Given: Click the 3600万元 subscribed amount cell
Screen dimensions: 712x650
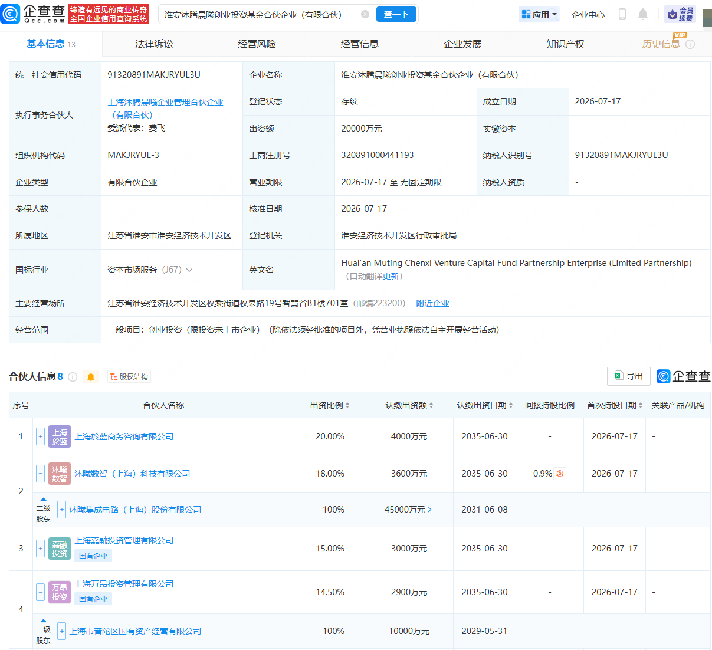Looking at the screenshot, I should tap(409, 474).
